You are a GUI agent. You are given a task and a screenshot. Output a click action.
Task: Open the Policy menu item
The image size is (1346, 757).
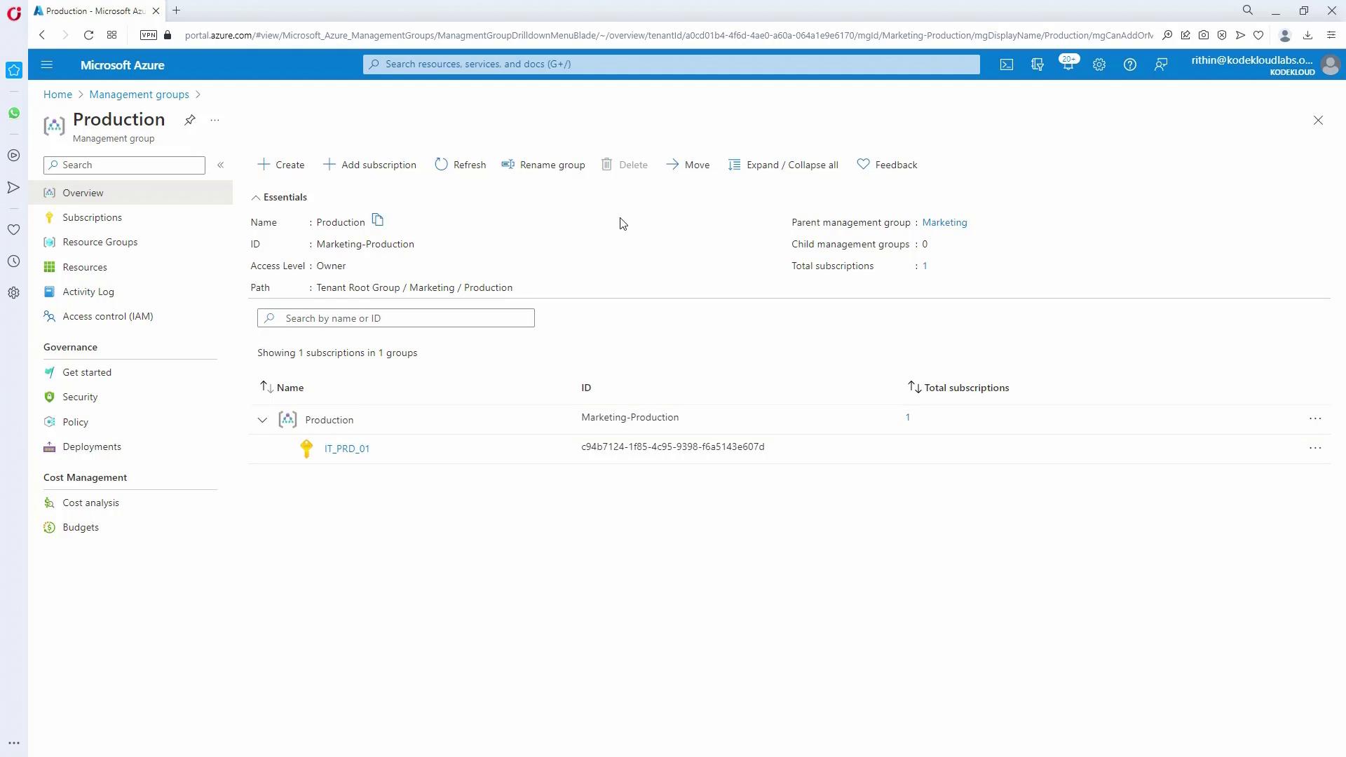click(x=75, y=422)
